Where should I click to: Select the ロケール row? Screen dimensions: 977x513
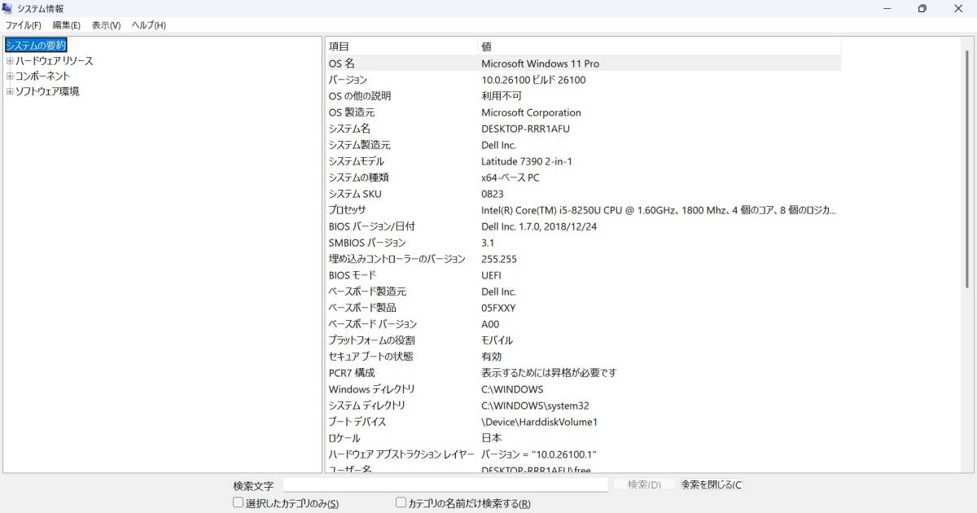pyautogui.click(x=583, y=438)
